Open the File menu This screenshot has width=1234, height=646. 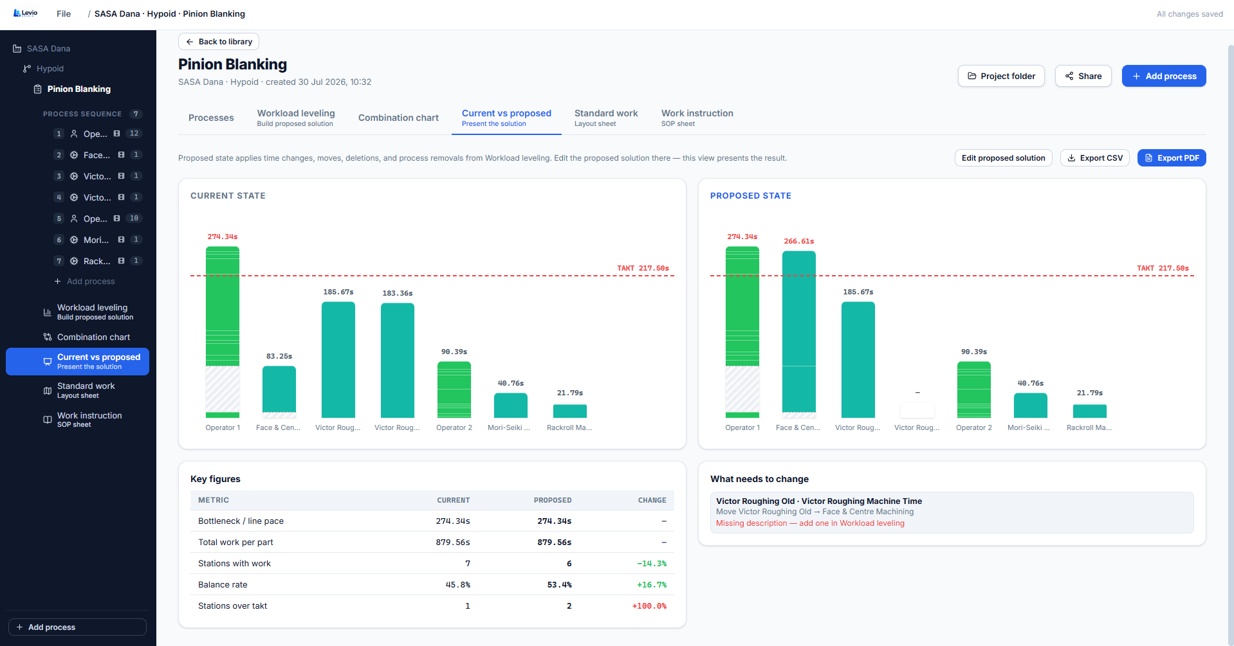click(64, 13)
